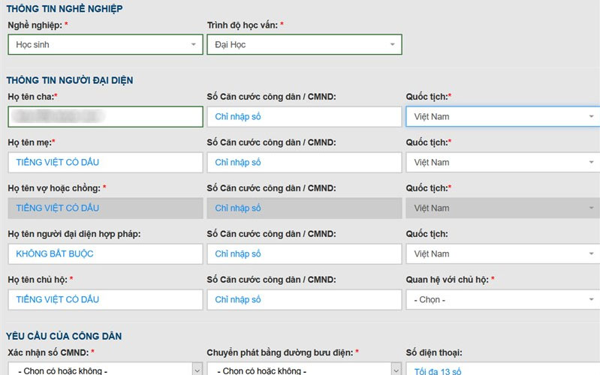This screenshot has width=600, height=375.
Task: Click the CMND field for vợ hoặc chồng
Action: point(304,208)
